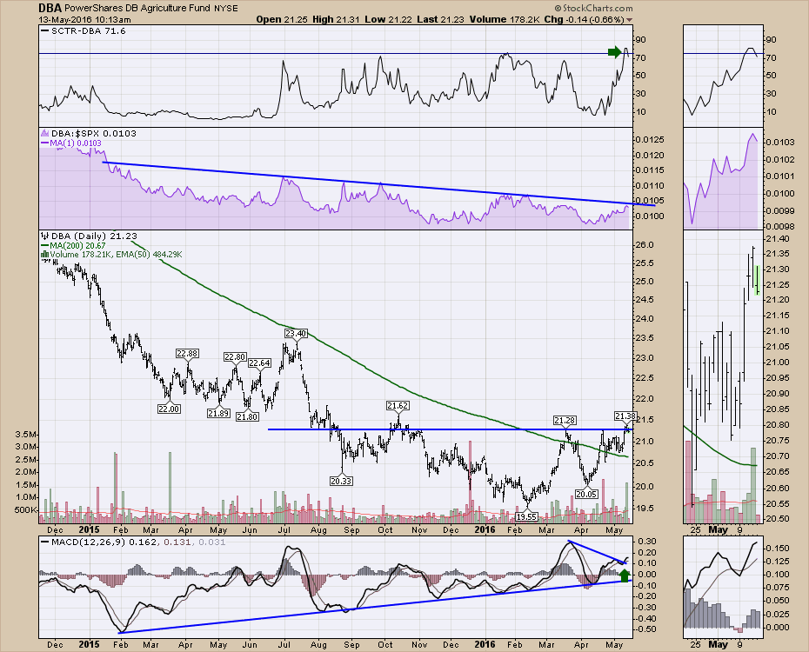Click the DBA ticker symbol title

point(50,8)
